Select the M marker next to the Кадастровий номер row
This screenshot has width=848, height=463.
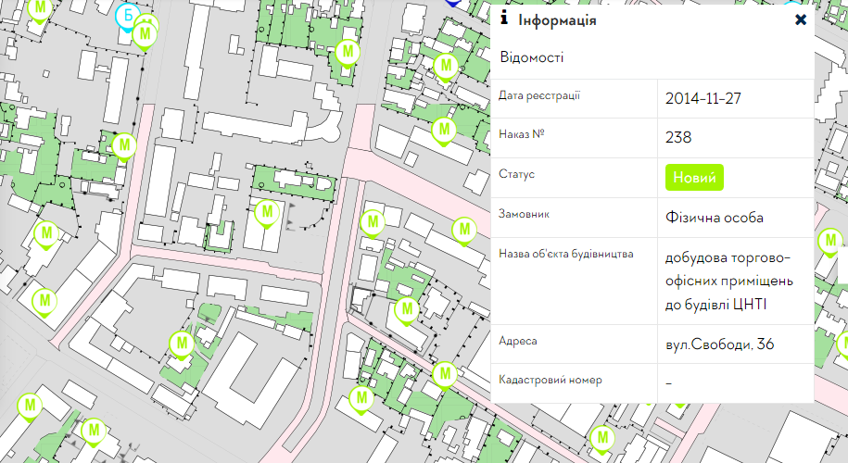[x=445, y=374]
